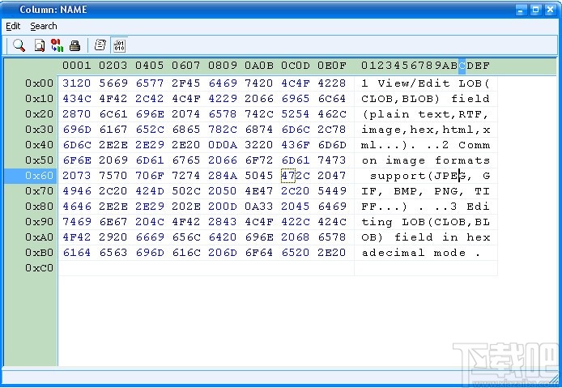Image resolution: width=562 pixels, height=388 pixels.
Task: Click ASCII text 'IF, BMP, PNG, TI'
Action: [425, 191]
